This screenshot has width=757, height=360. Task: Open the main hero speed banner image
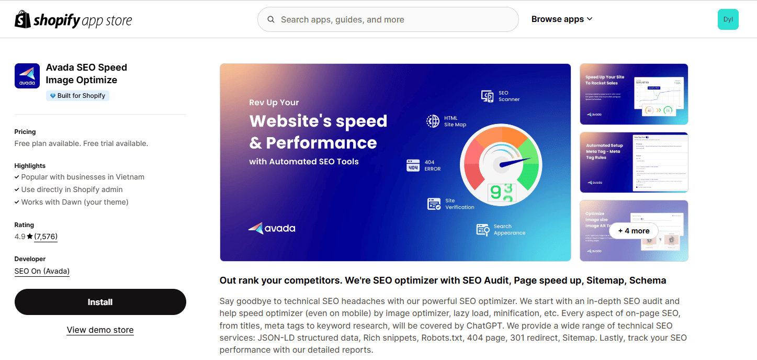click(x=396, y=162)
